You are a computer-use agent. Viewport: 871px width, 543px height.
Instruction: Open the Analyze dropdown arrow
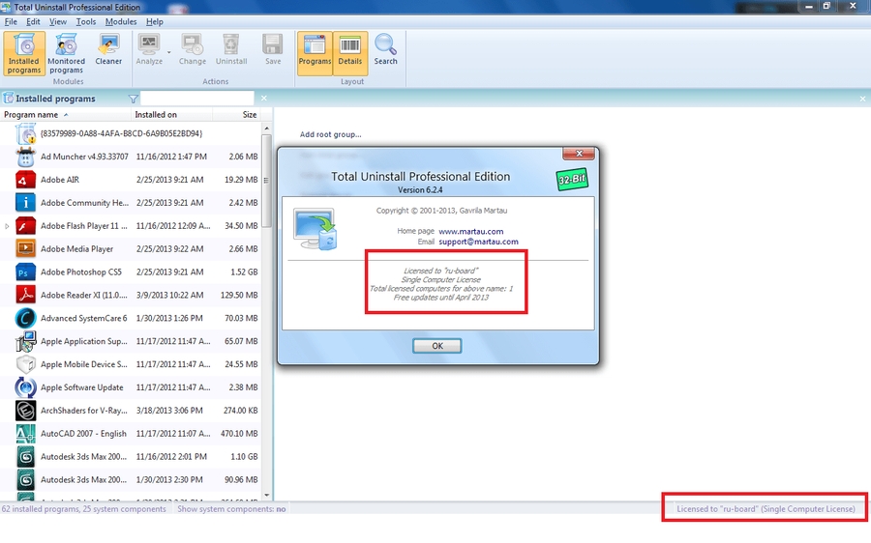168,53
